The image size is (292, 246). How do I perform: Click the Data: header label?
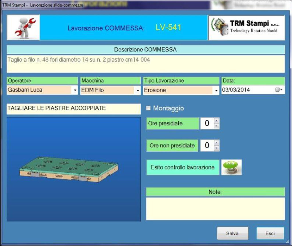(x=253, y=81)
